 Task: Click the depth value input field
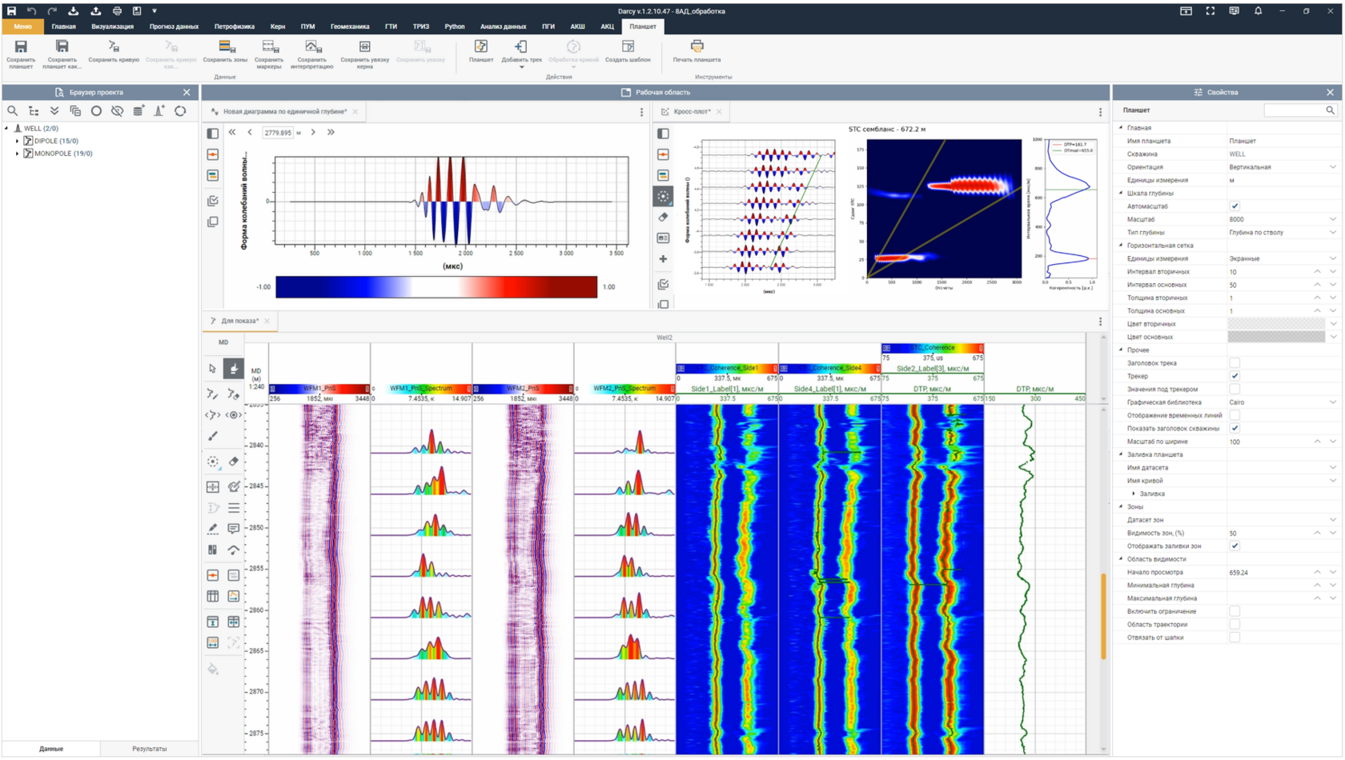click(x=278, y=133)
